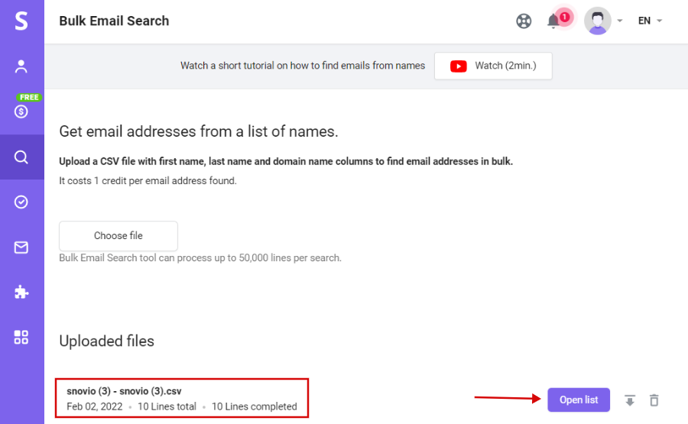The width and height of the screenshot is (688, 424).
Task: Click the Bulk Email Search page title
Action: coord(114,21)
